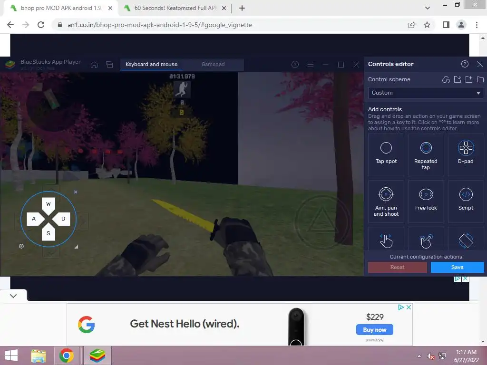
Task: Toggle the Chrome side panel icon
Action: click(446, 25)
